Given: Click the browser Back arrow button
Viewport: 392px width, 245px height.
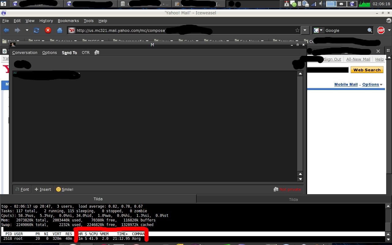Looking at the screenshot, I should 6,30.
